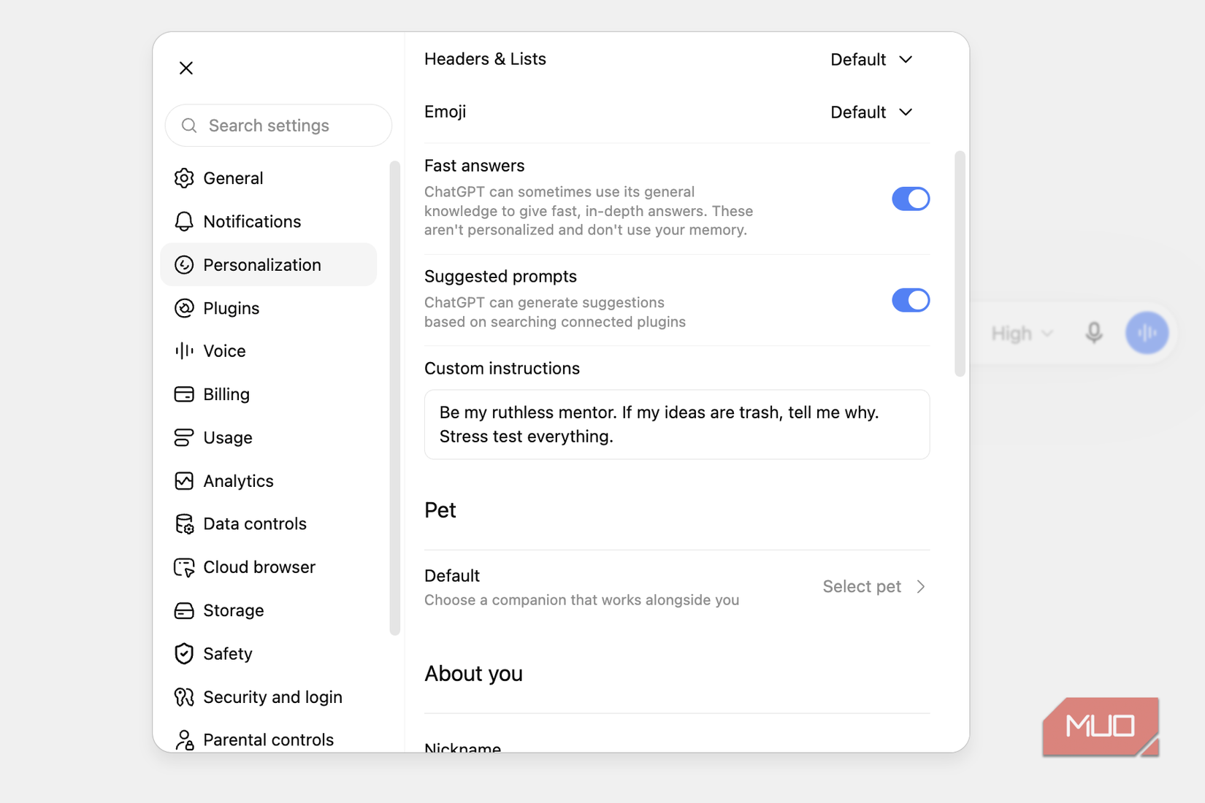1205x803 pixels.
Task: Click the settings content vertical scrollbar
Action: [x=960, y=264]
